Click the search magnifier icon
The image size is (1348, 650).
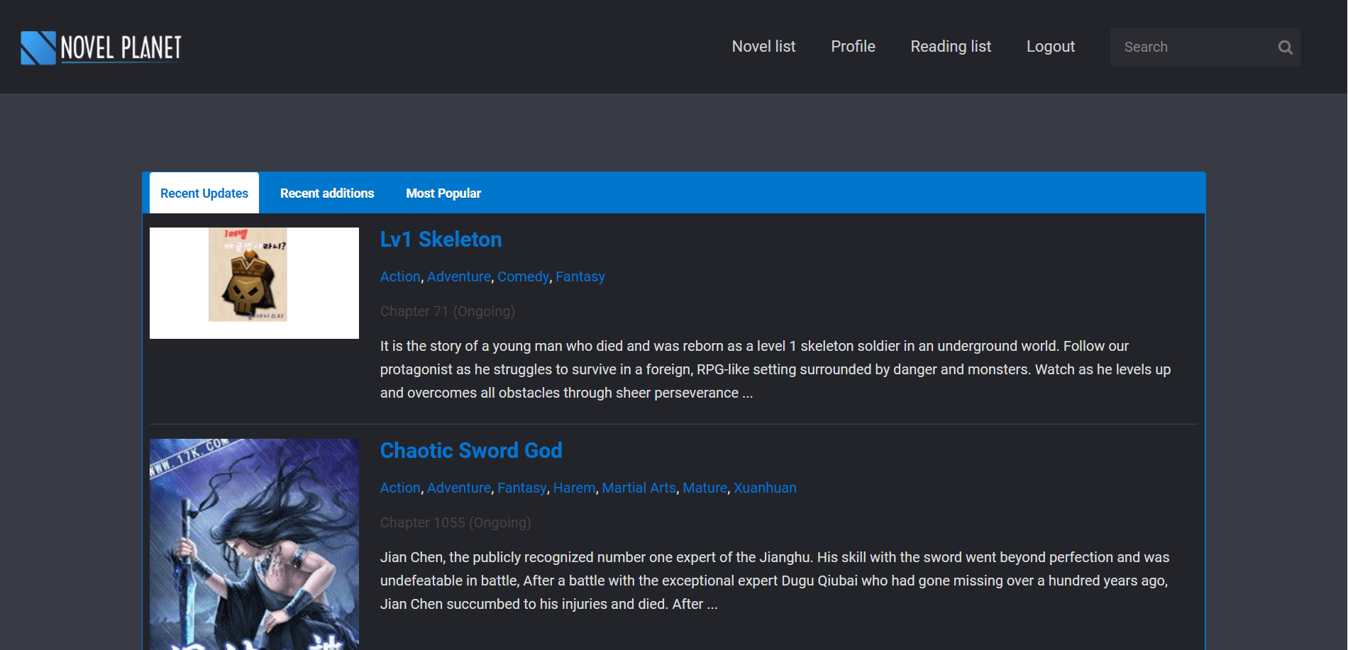[1285, 47]
